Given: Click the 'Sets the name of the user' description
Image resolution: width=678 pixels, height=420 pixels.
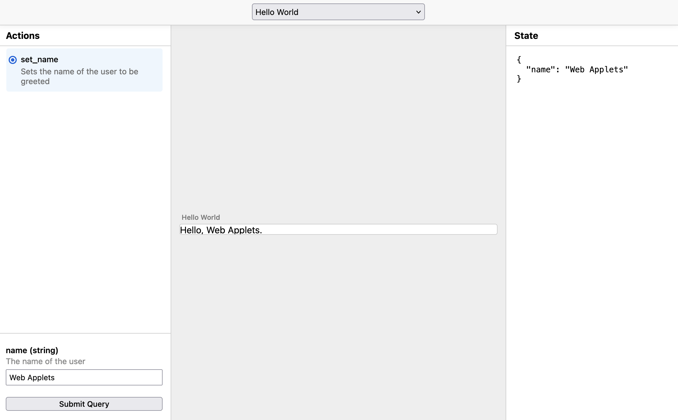Looking at the screenshot, I should 79,71.
